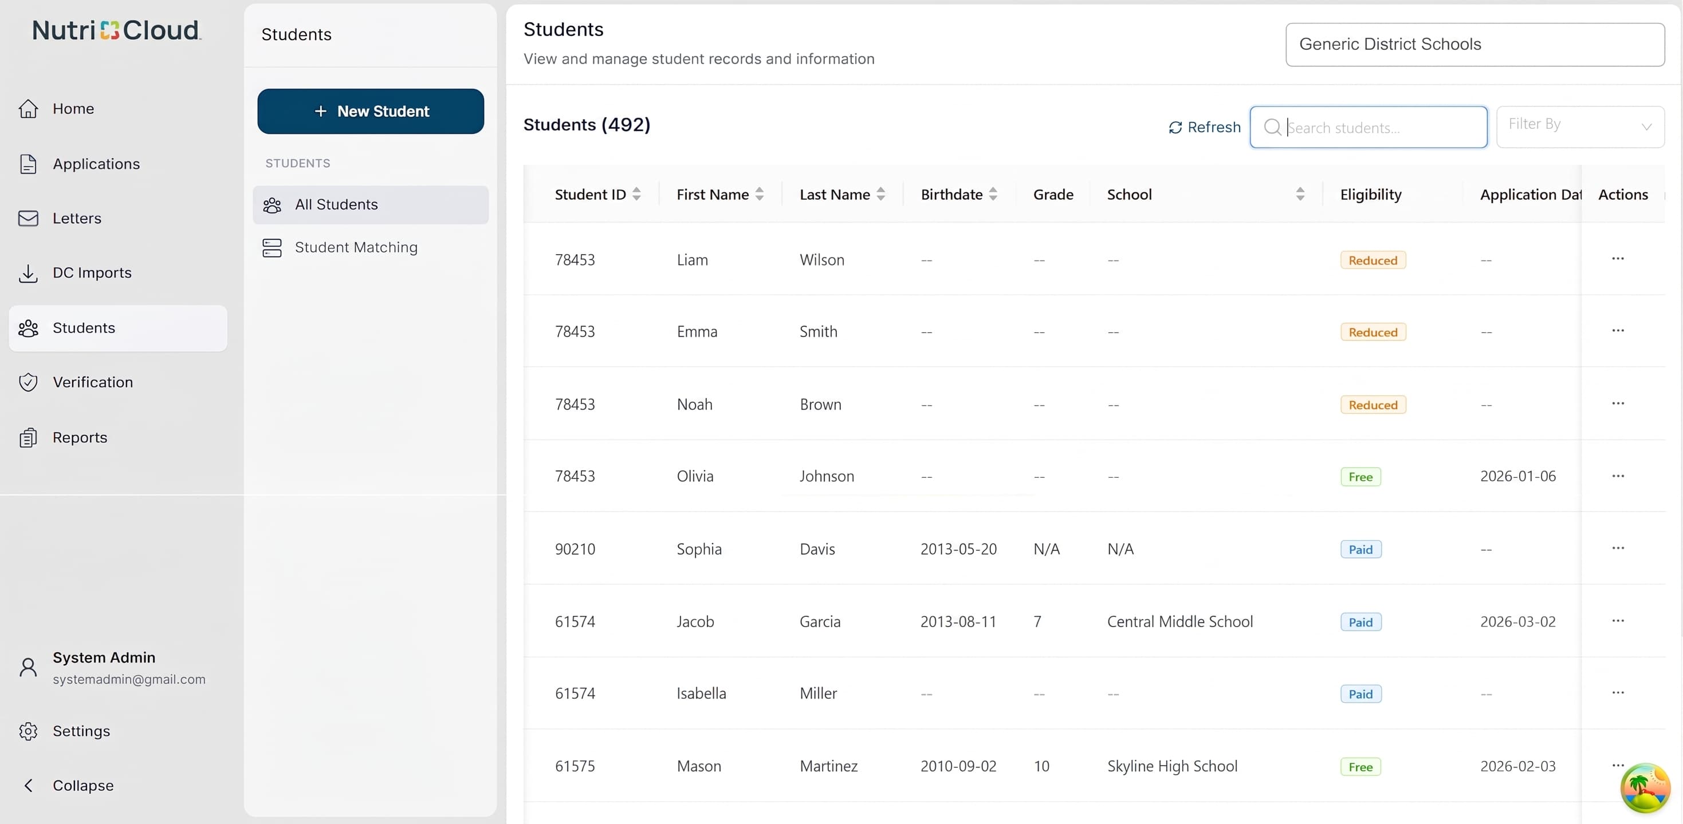
Task: Open the Filter By dropdown
Action: (x=1580, y=126)
